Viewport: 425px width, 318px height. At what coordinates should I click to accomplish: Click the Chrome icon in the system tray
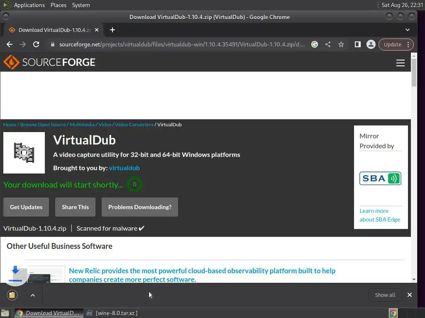[x=393, y=313]
